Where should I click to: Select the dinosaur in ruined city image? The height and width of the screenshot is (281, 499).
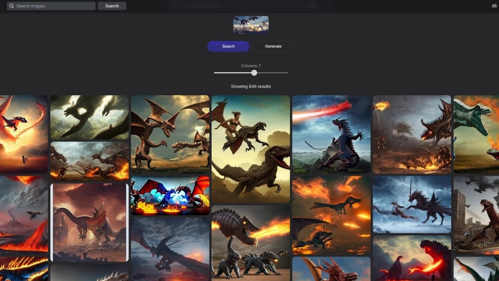(476, 215)
